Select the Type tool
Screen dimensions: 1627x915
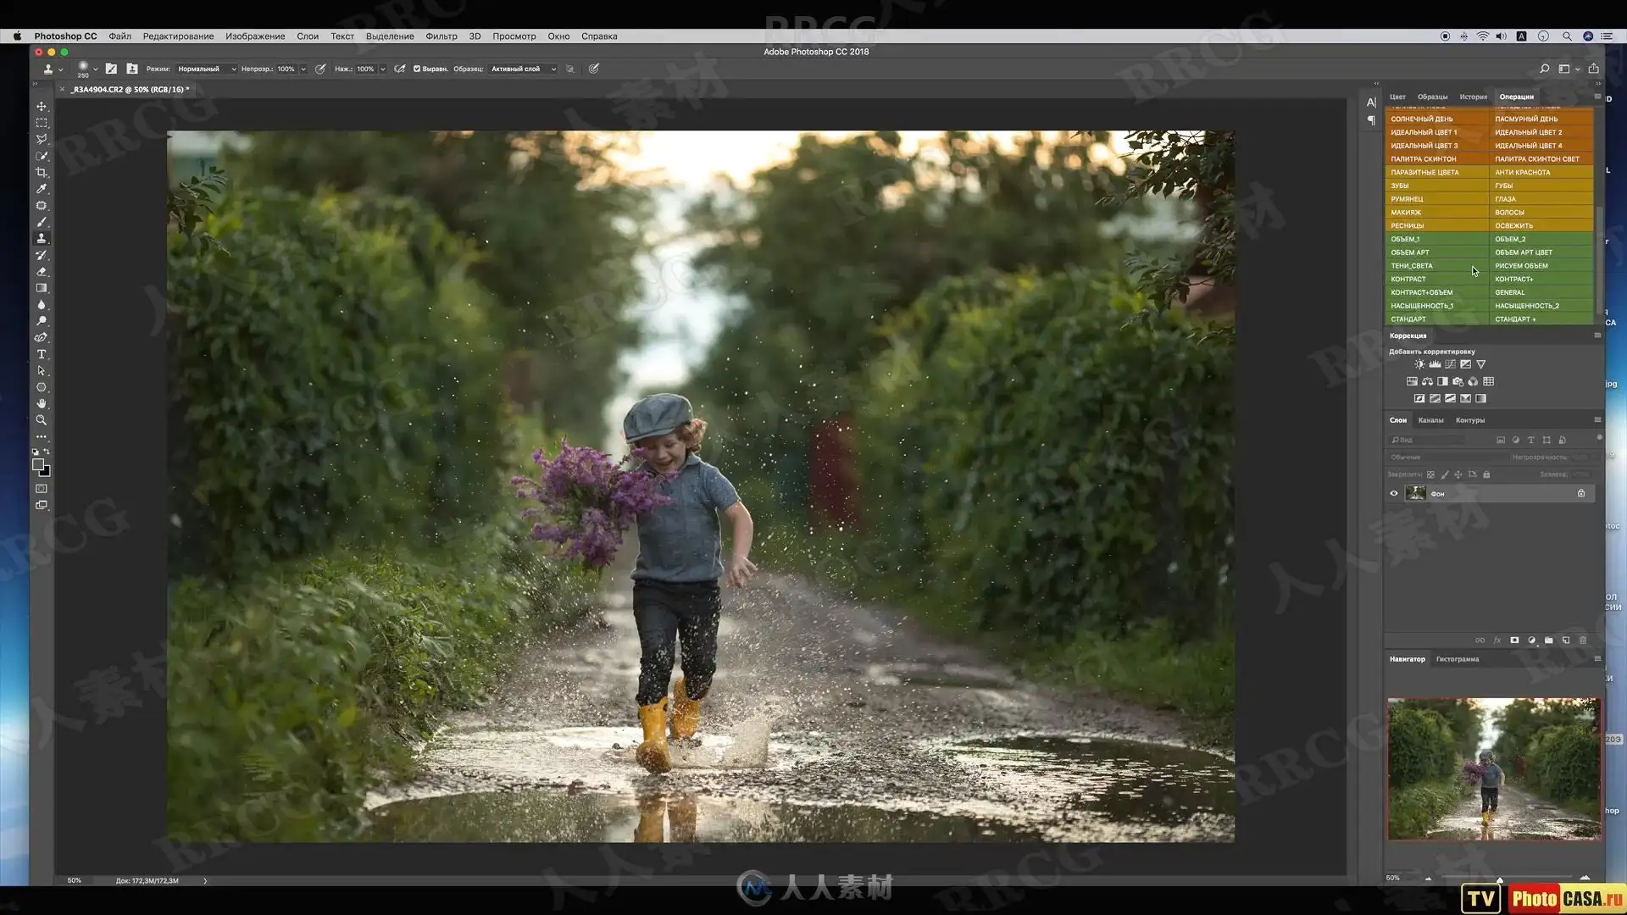41,354
